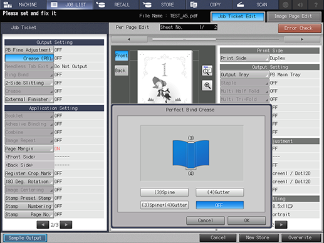Click the file name TEST_A5.pdf text
This screenshot has width=324, height=243.
coord(184,16)
